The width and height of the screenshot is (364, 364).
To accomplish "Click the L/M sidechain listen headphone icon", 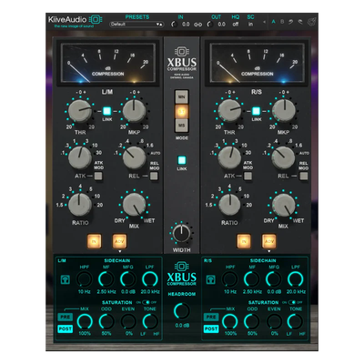I will (x=65, y=279).
